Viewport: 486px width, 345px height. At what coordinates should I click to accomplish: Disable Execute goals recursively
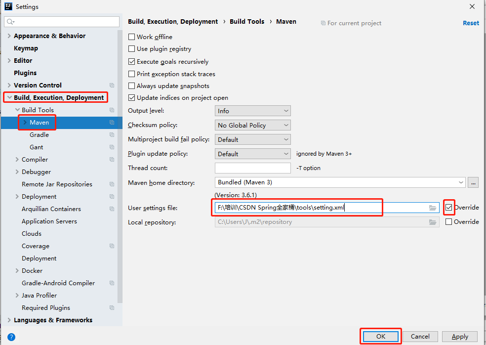[132, 61]
